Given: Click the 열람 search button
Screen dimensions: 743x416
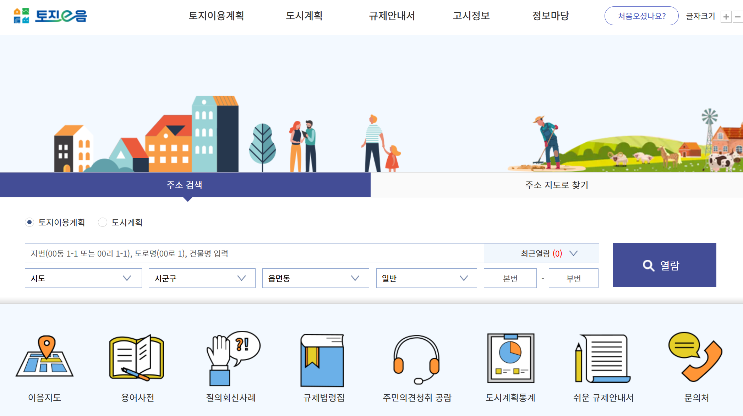Looking at the screenshot, I should coord(664,265).
